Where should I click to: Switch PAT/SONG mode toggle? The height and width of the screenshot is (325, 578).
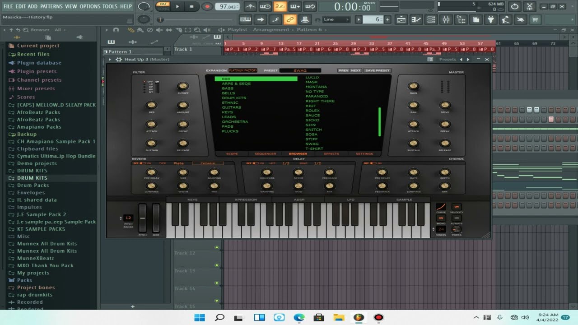click(x=163, y=6)
